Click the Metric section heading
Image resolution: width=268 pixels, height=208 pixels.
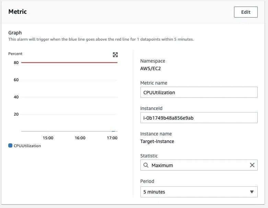(18, 12)
